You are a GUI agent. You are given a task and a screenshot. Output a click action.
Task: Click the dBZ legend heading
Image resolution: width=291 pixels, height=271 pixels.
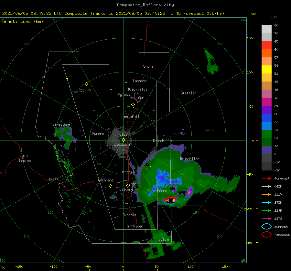(274, 17)
